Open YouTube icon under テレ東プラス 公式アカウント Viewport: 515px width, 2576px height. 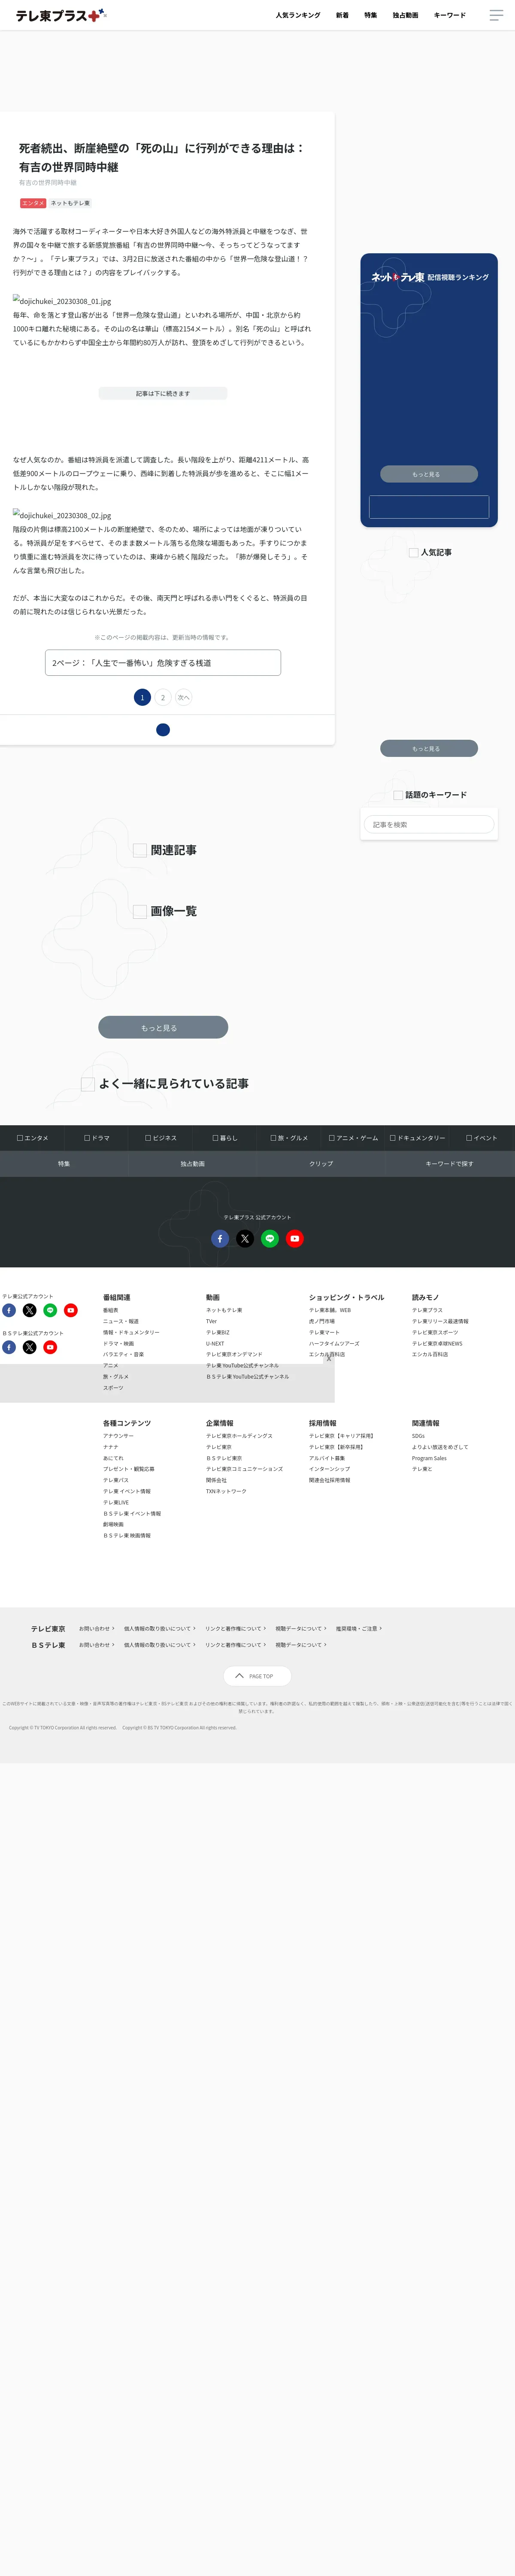[x=294, y=1238]
